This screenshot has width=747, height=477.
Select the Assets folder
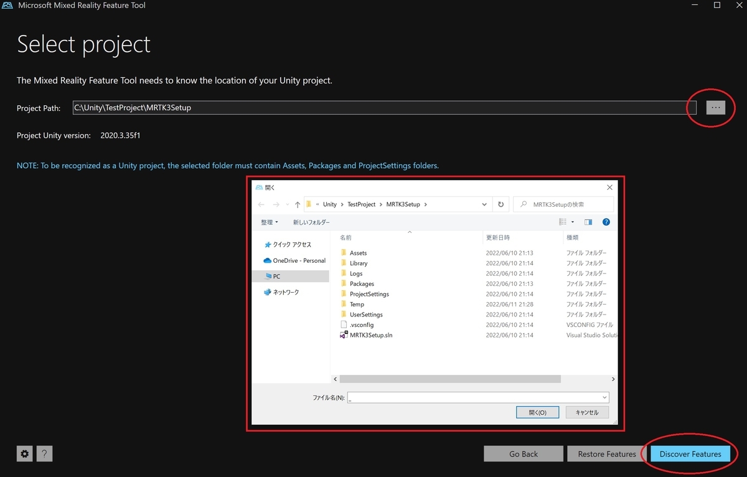(358, 253)
